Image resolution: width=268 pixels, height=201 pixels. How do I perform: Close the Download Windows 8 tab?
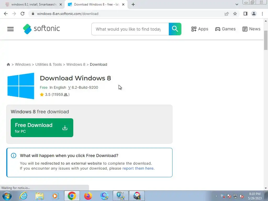[123, 4]
